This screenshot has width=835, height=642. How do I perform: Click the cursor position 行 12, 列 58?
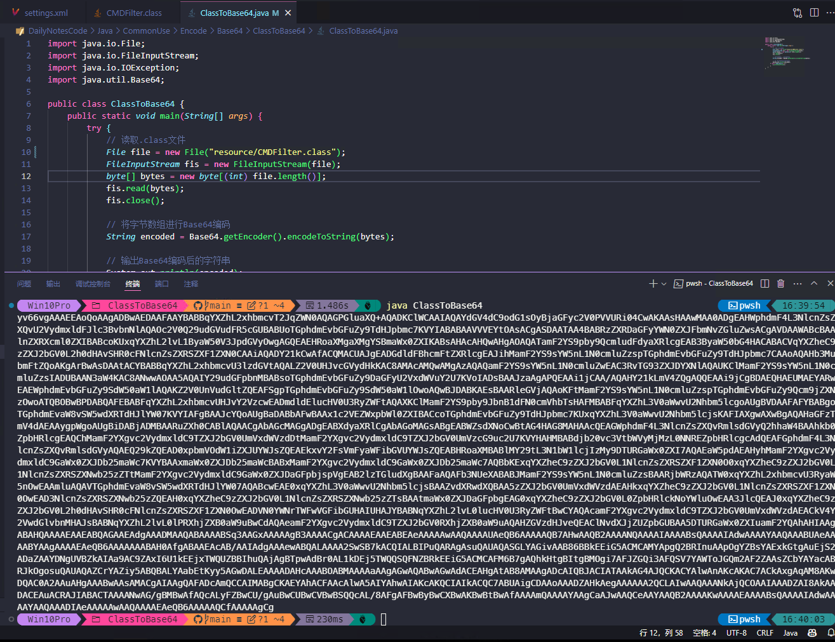(661, 633)
